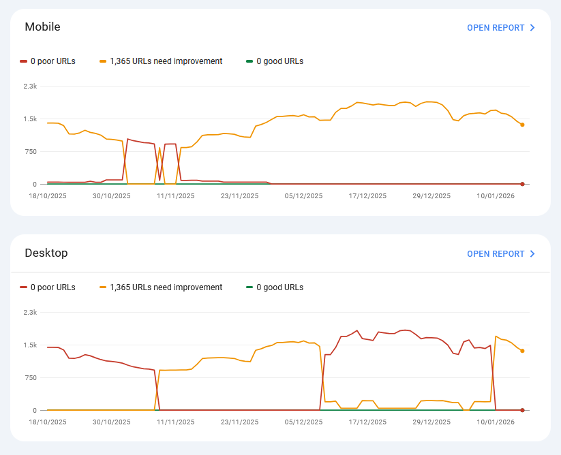Toggle Desktop '1,365 URLs need improvement' legend

(x=161, y=287)
